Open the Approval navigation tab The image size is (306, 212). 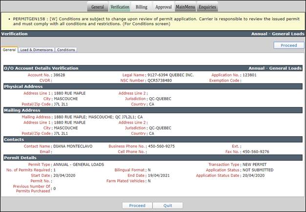(164, 7)
